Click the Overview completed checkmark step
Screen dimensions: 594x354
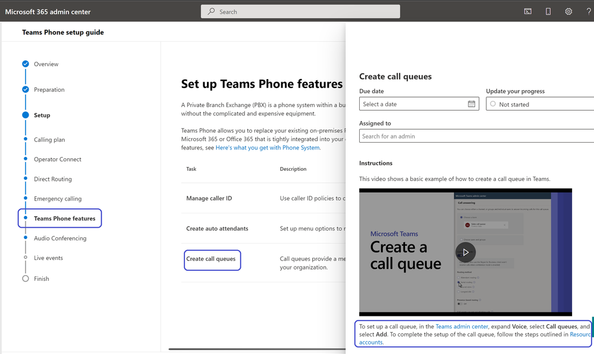pos(26,64)
